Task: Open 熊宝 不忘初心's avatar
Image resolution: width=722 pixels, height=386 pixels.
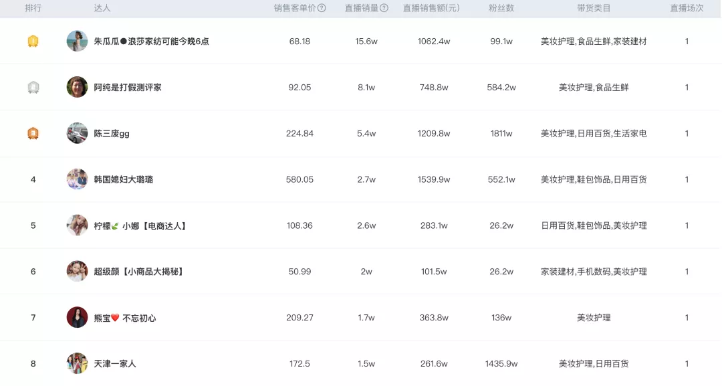Action: (77, 317)
